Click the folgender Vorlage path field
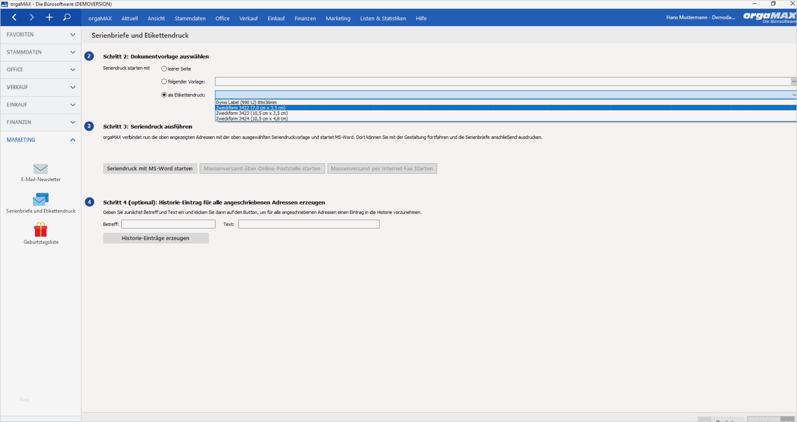Viewport: 797px width, 422px height. [503, 81]
